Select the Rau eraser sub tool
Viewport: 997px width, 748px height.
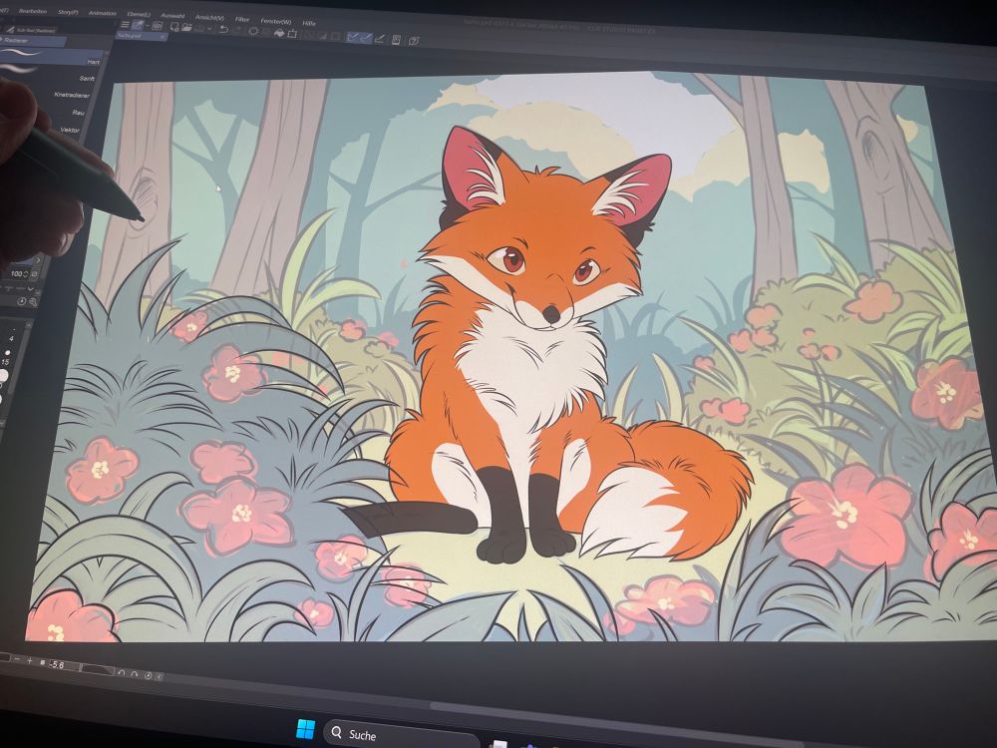coord(78,112)
